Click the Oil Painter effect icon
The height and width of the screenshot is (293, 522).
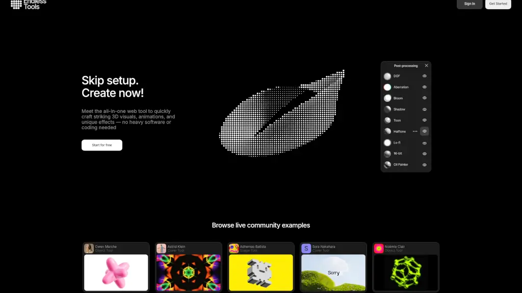[x=387, y=165]
